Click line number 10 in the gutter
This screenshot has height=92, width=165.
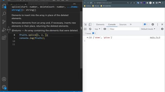point(14,41)
